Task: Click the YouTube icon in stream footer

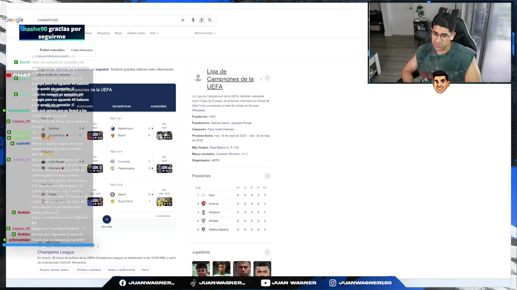Action: point(265,283)
